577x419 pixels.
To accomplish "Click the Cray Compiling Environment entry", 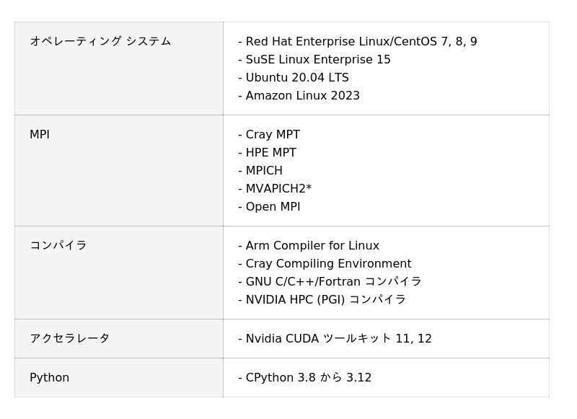I will 325,264.
